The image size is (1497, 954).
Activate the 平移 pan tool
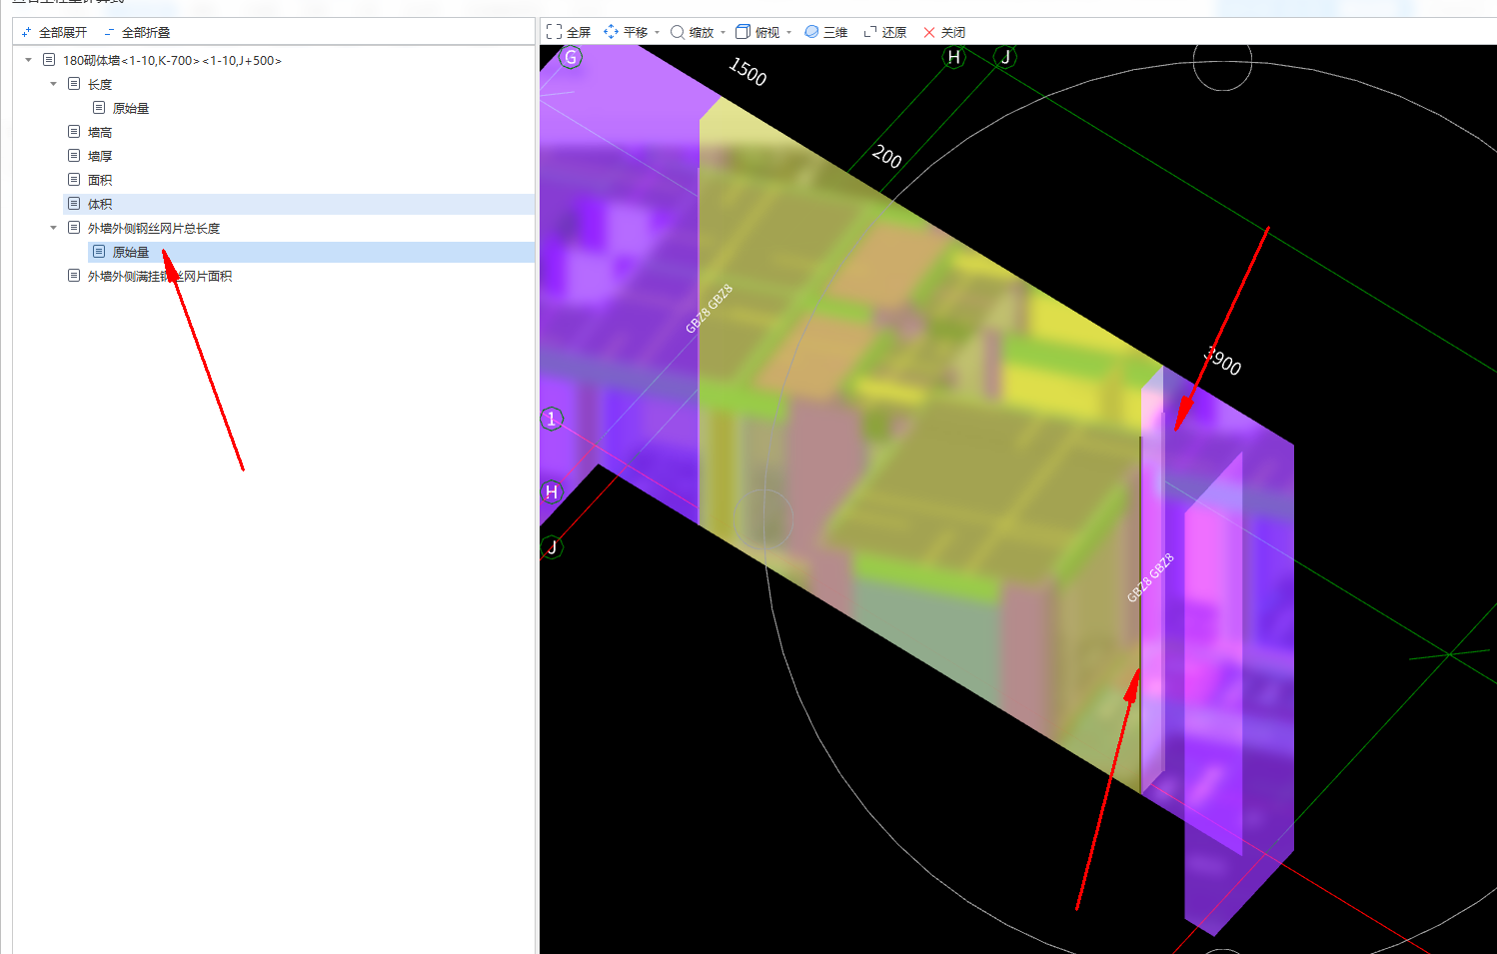pyautogui.click(x=627, y=33)
